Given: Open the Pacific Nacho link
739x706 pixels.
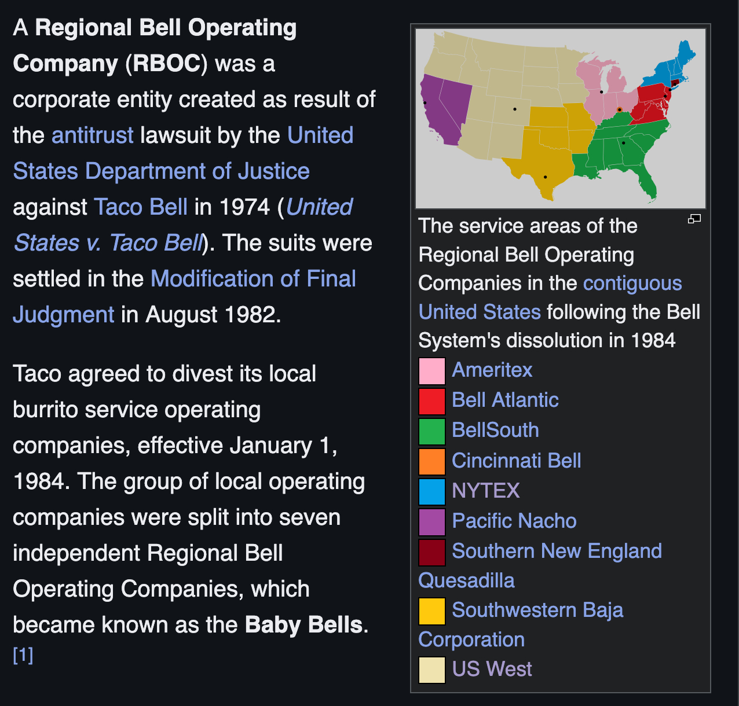Looking at the screenshot, I should click(514, 521).
